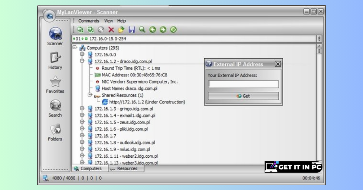Click the red X delete icon
Screen dimensions: 363x190
pyautogui.click(x=111, y=29)
